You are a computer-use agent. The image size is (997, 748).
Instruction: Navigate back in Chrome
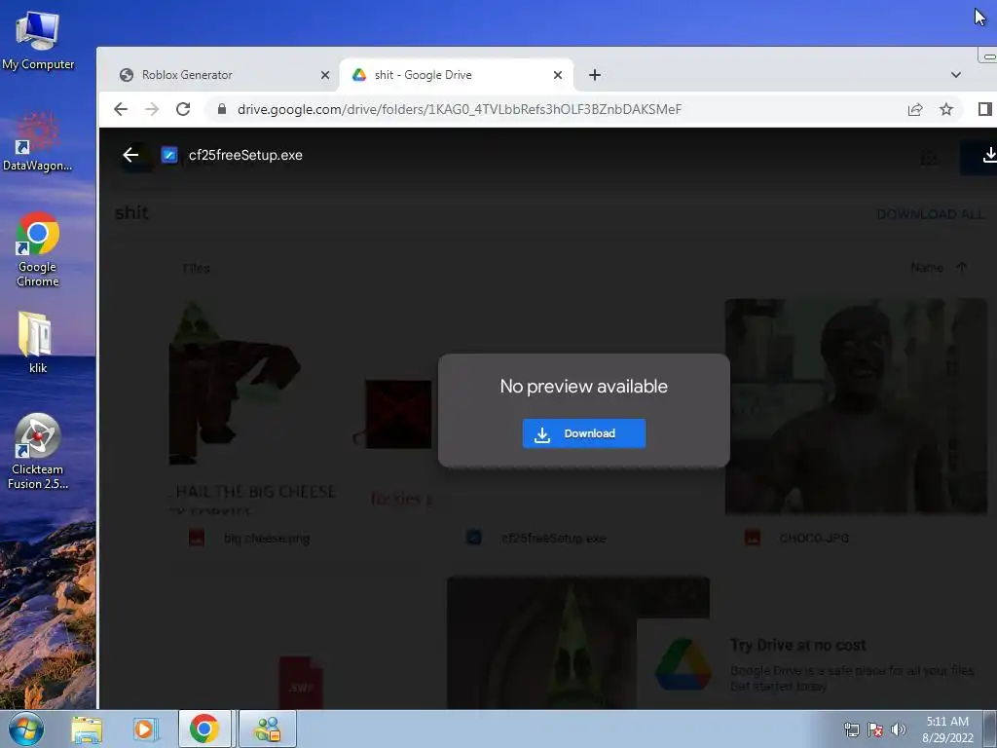(120, 109)
